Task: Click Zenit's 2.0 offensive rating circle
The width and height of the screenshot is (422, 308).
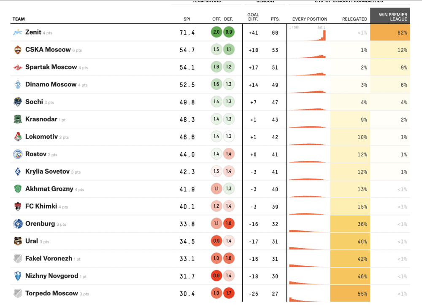Action: point(216,32)
